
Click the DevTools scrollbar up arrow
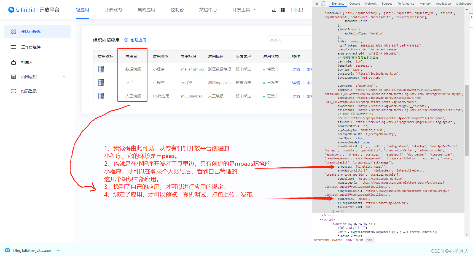[x=467, y=9]
